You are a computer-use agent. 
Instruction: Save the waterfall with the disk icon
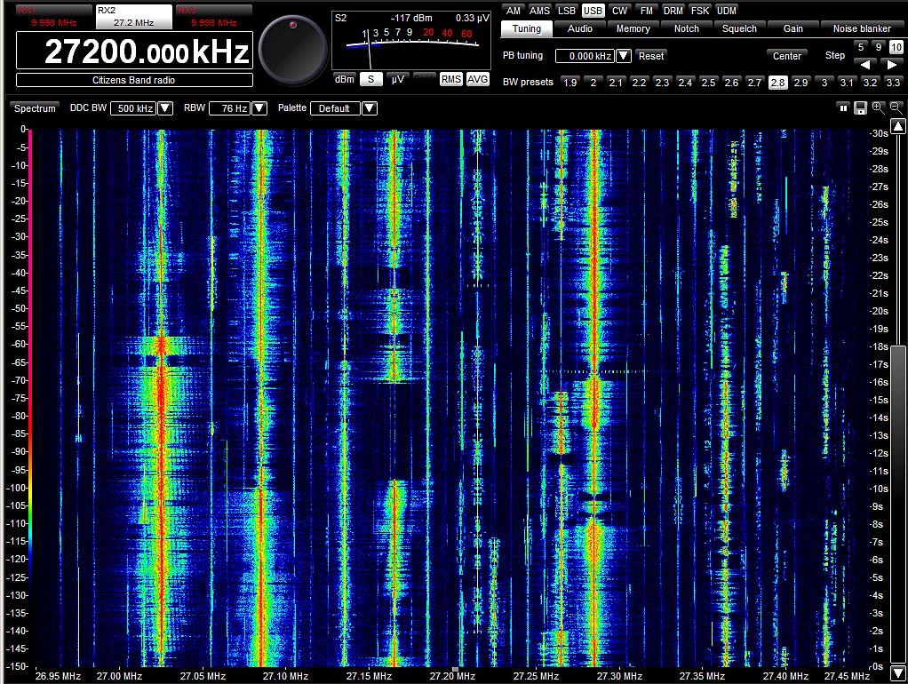(x=861, y=107)
